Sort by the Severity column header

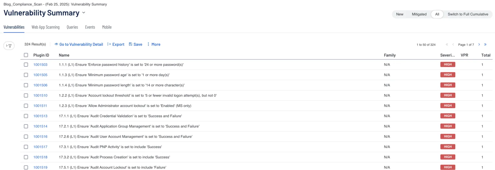click(447, 55)
